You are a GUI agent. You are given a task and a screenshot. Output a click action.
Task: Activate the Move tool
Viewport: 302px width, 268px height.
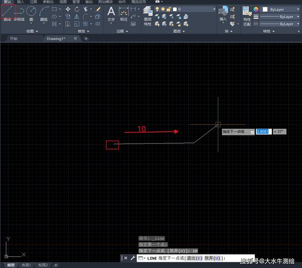tap(68, 9)
